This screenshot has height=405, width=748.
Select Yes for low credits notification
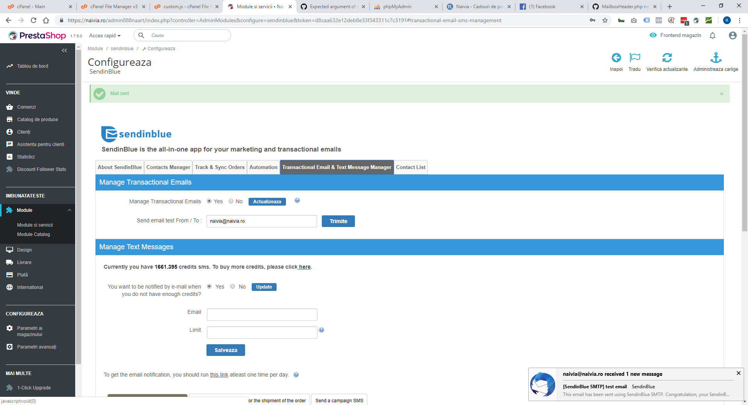click(x=209, y=286)
